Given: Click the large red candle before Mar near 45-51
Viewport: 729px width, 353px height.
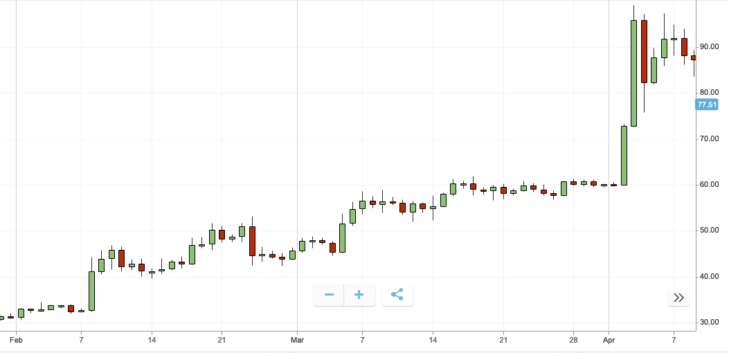Looking at the screenshot, I should pyautogui.click(x=252, y=241).
